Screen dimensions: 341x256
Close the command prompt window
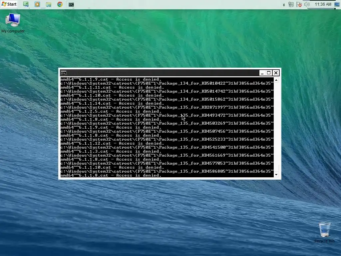276,73
